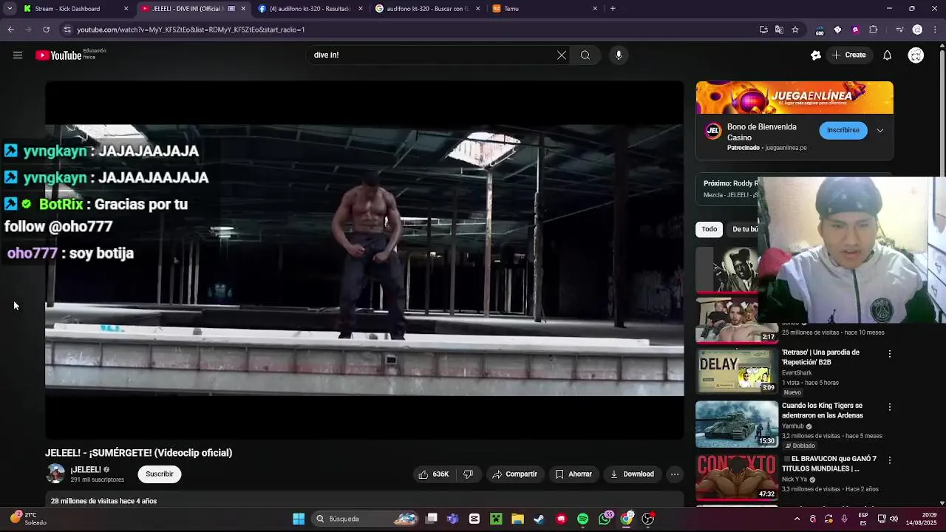The width and height of the screenshot is (946, 532).
Task: Open options for the 'Retraso' parody video
Action: 890,354
